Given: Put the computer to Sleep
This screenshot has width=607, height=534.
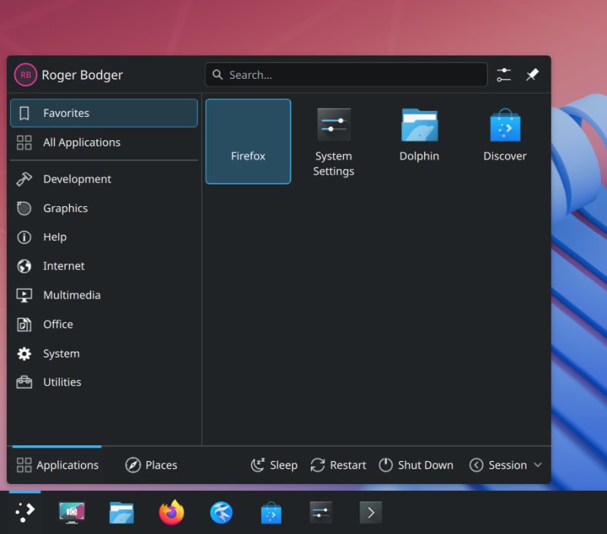Looking at the screenshot, I should (x=273, y=465).
